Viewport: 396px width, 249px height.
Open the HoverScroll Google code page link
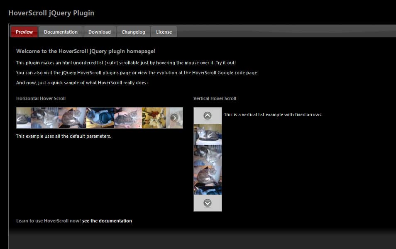tap(225, 72)
